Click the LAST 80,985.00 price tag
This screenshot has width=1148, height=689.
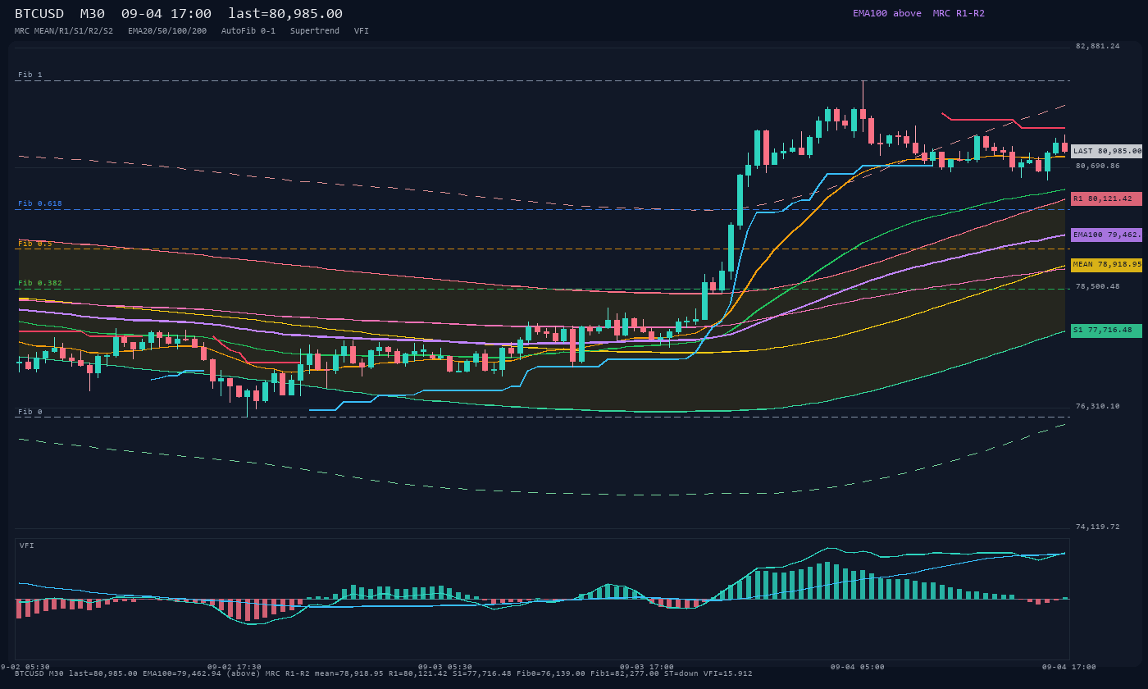click(1106, 151)
